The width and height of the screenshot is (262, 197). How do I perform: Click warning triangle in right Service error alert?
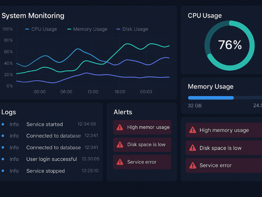(x=192, y=166)
